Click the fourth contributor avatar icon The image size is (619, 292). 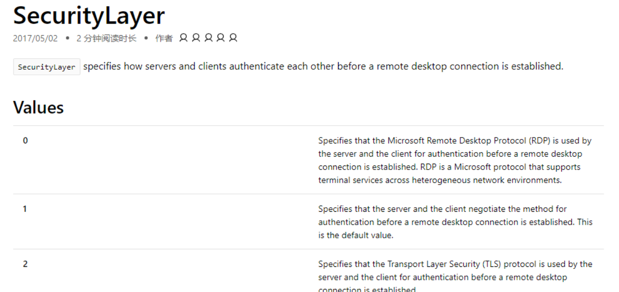[221, 38]
